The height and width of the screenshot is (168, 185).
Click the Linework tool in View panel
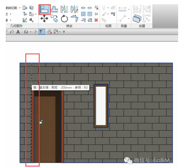point(113,14)
